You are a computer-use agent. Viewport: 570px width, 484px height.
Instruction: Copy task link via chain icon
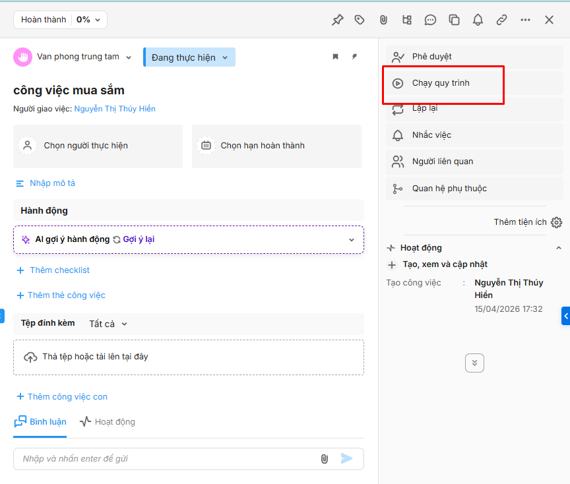tap(501, 20)
